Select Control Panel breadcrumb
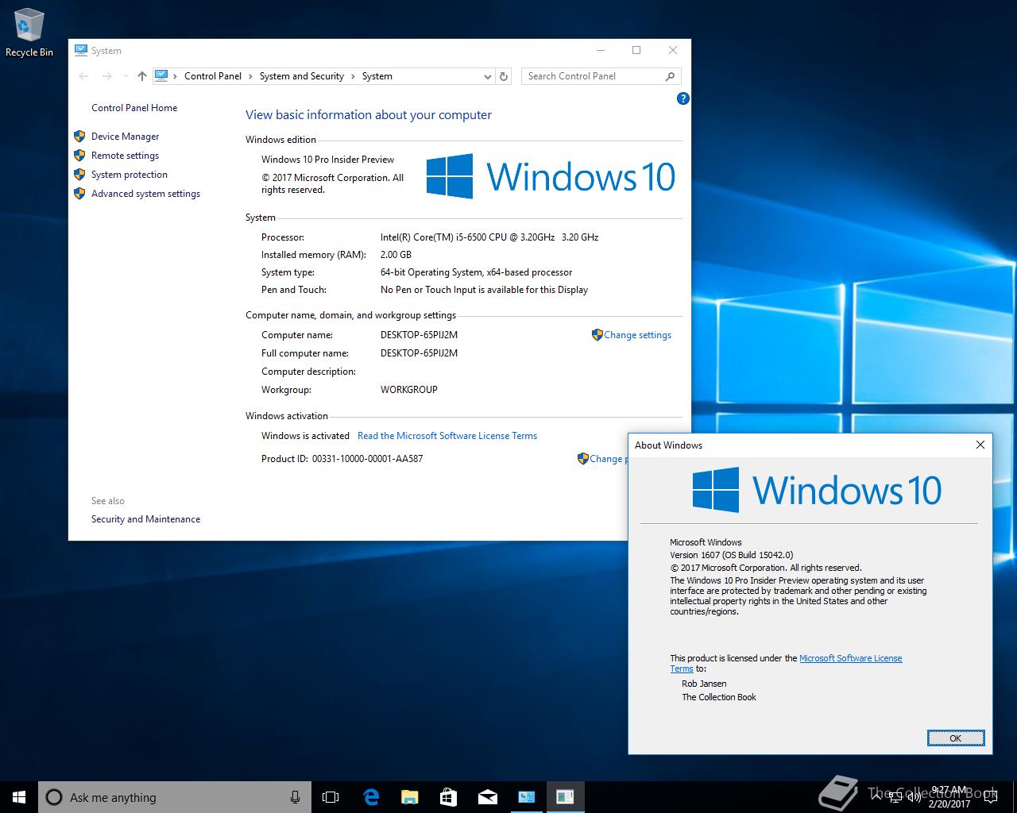Viewport: 1017px width, 813px height. click(x=213, y=76)
